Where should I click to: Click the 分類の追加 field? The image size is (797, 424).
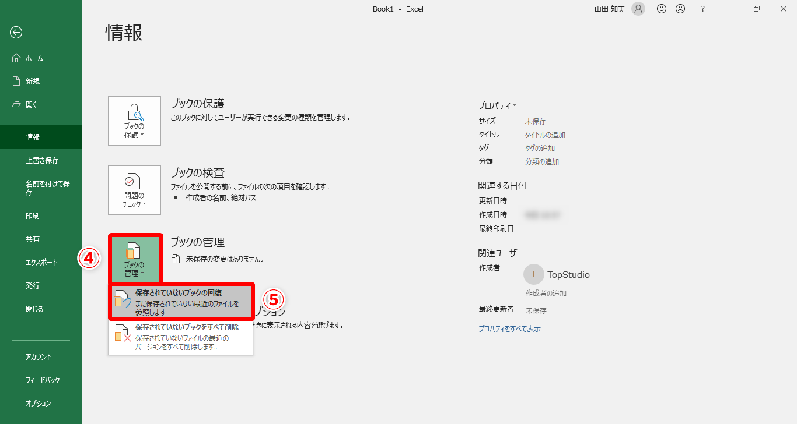pos(542,161)
